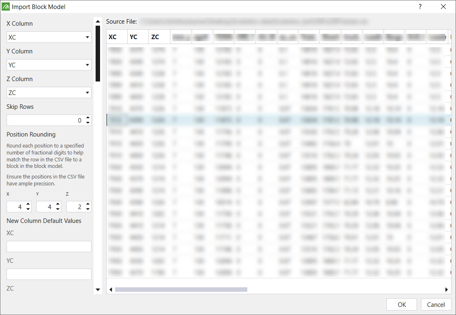Open the Z Column dropdown
Viewport: 456px width, 315px height.
tap(49, 93)
